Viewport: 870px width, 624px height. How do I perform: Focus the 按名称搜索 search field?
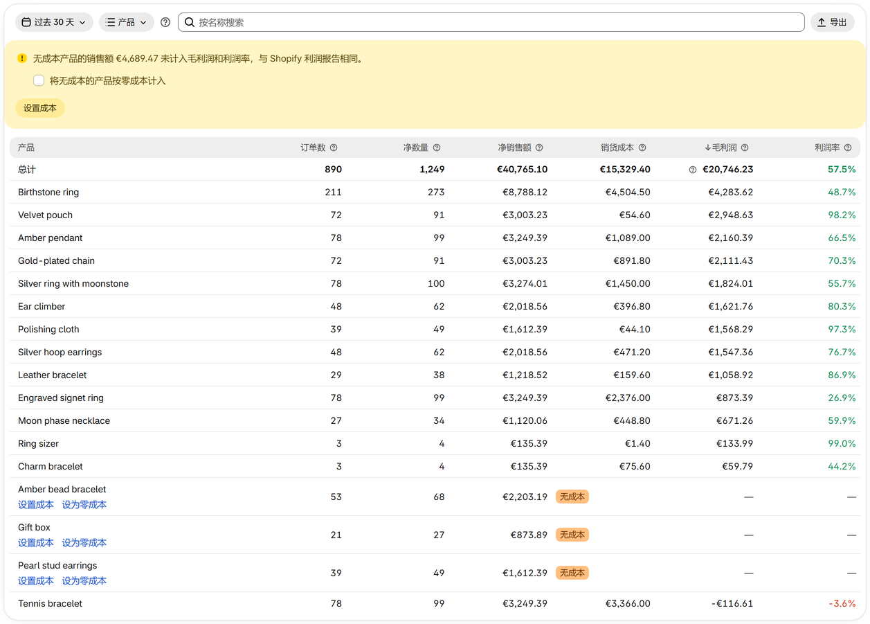[x=491, y=22]
